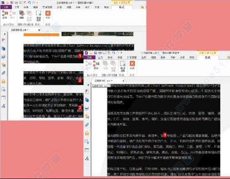The width and height of the screenshot is (230, 179).
Task: Open Layers panel icon in front window sidebar
Action: pos(87,108)
